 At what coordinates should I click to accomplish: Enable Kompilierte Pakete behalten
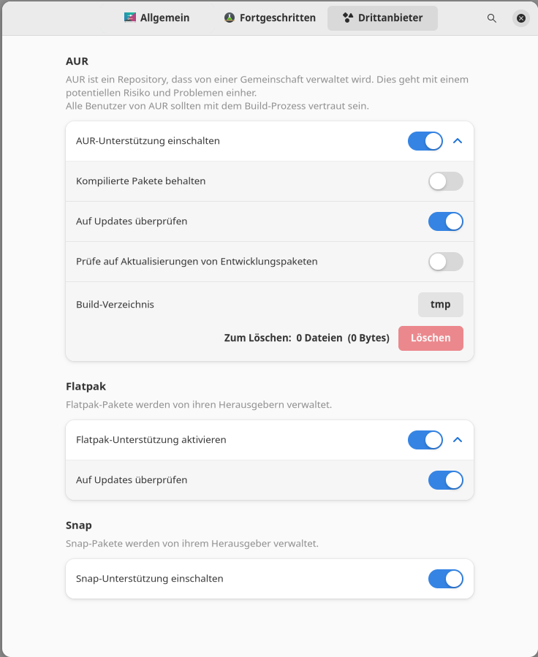[x=446, y=181]
